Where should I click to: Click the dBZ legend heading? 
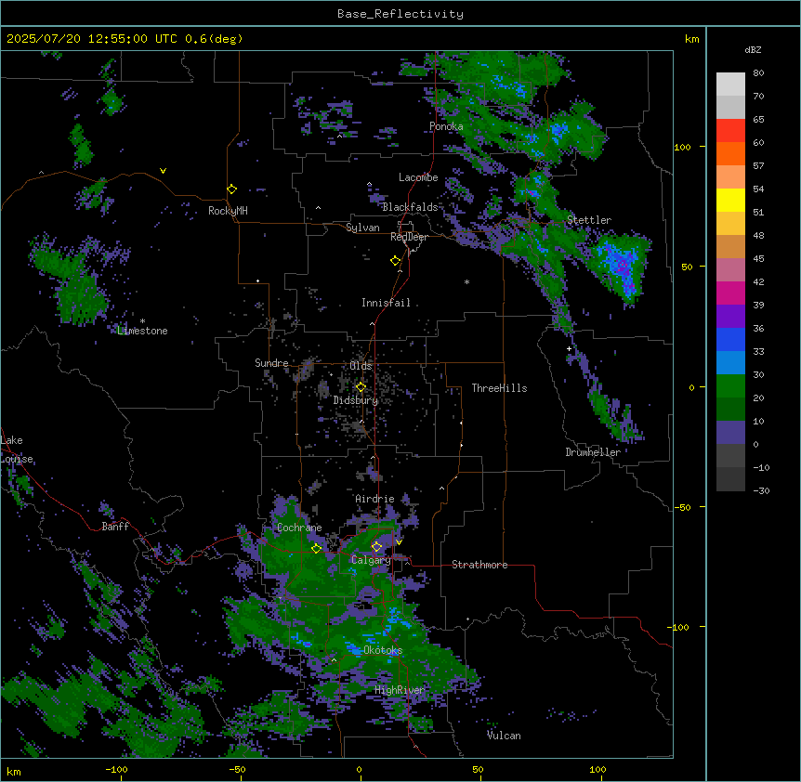point(753,49)
